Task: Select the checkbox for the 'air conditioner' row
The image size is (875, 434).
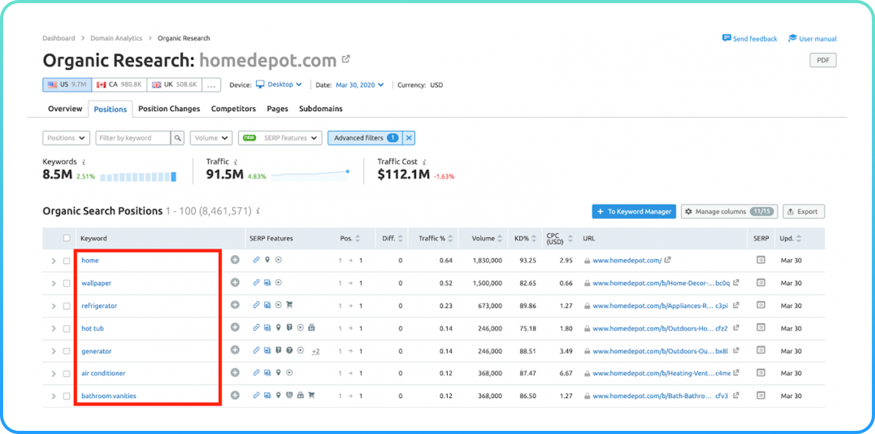Action: (67, 374)
